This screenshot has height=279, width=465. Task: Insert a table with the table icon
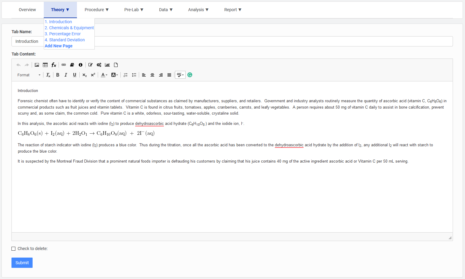[x=45, y=65]
